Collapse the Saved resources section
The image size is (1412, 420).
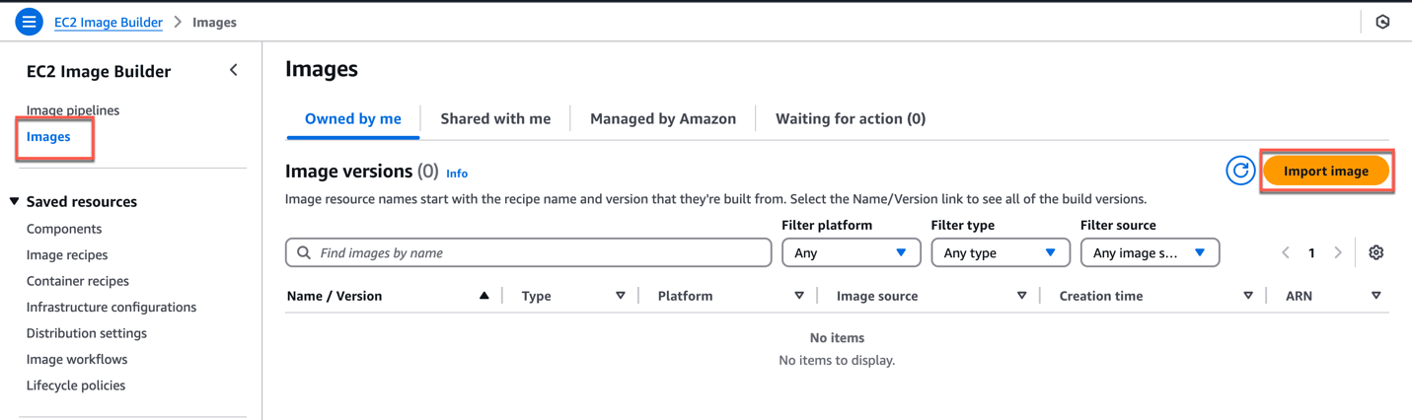tap(15, 201)
